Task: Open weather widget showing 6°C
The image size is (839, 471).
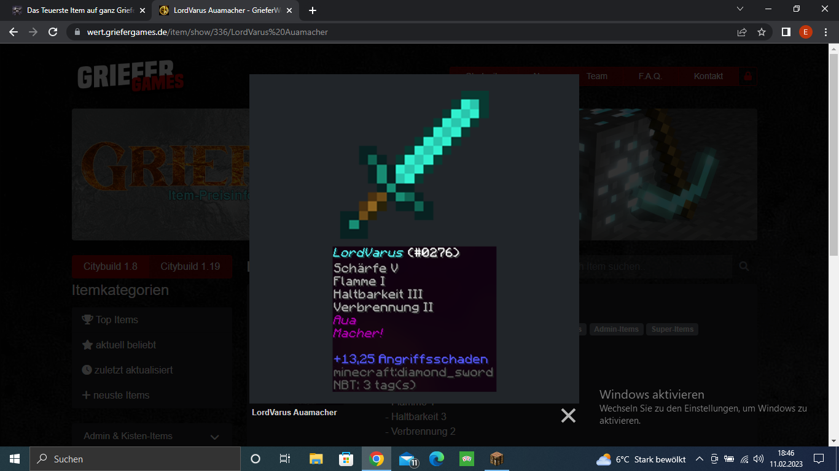Action: (x=641, y=459)
